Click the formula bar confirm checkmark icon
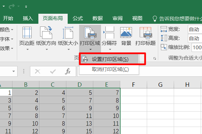This screenshot has width=202, height=134. click(53, 71)
